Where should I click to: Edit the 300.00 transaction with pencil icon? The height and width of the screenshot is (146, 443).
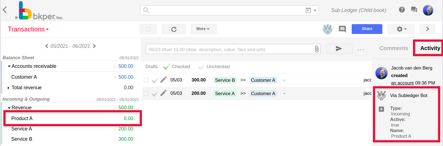pyautogui.click(x=164, y=80)
